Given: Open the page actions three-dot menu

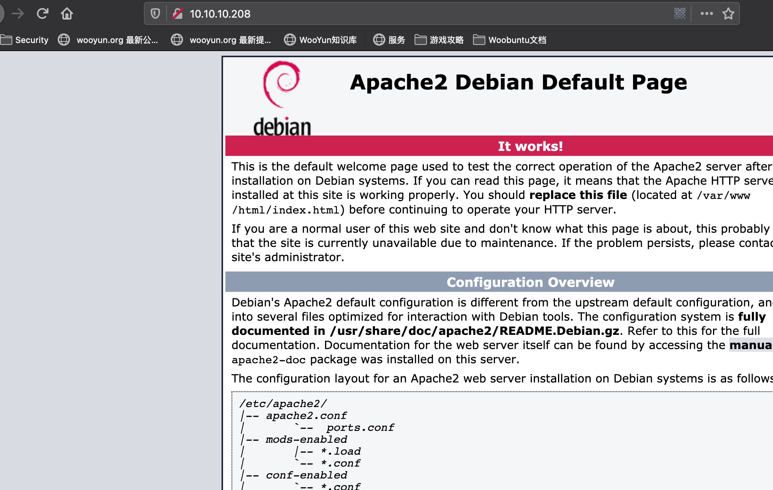Looking at the screenshot, I should [x=706, y=14].
